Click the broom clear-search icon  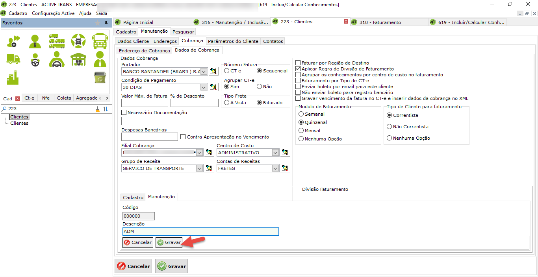(98, 109)
